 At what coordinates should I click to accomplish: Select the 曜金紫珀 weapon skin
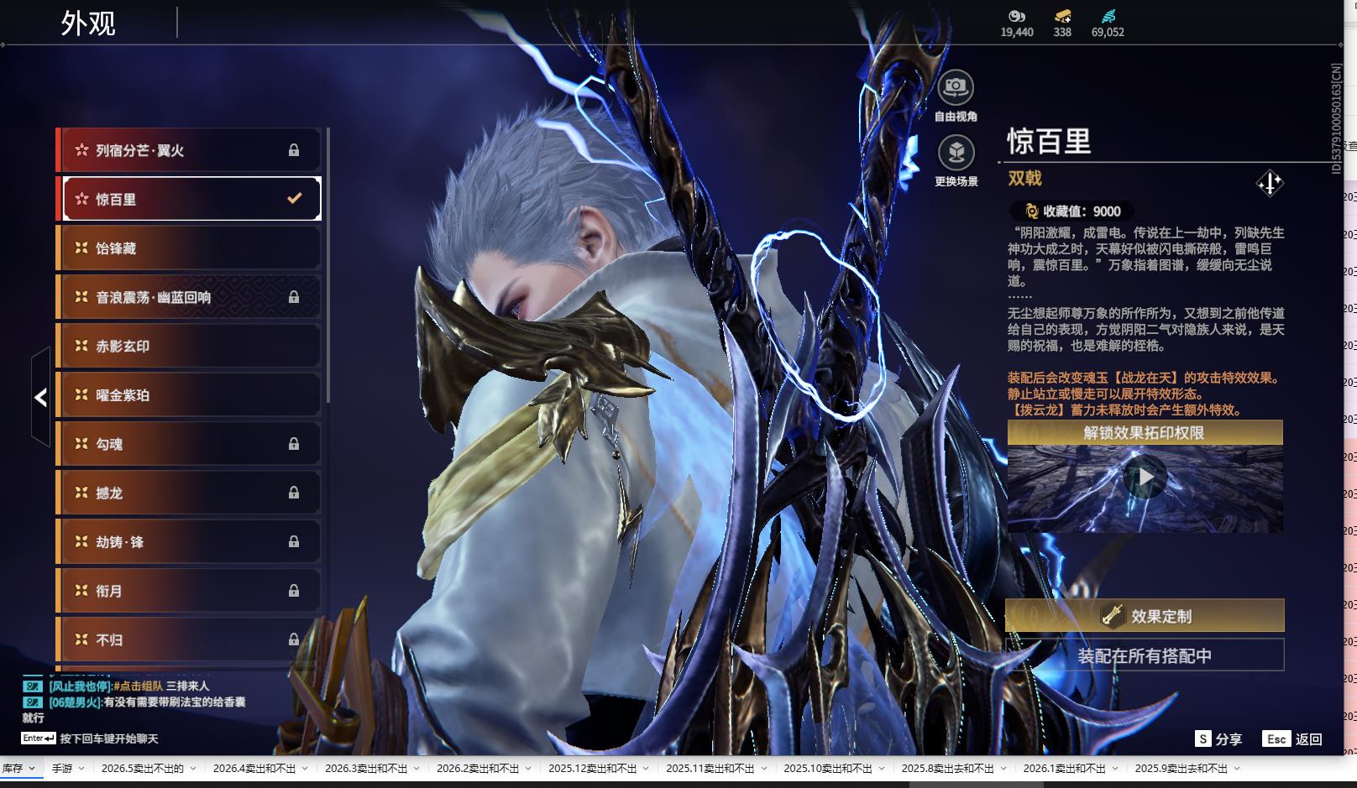click(x=189, y=394)
